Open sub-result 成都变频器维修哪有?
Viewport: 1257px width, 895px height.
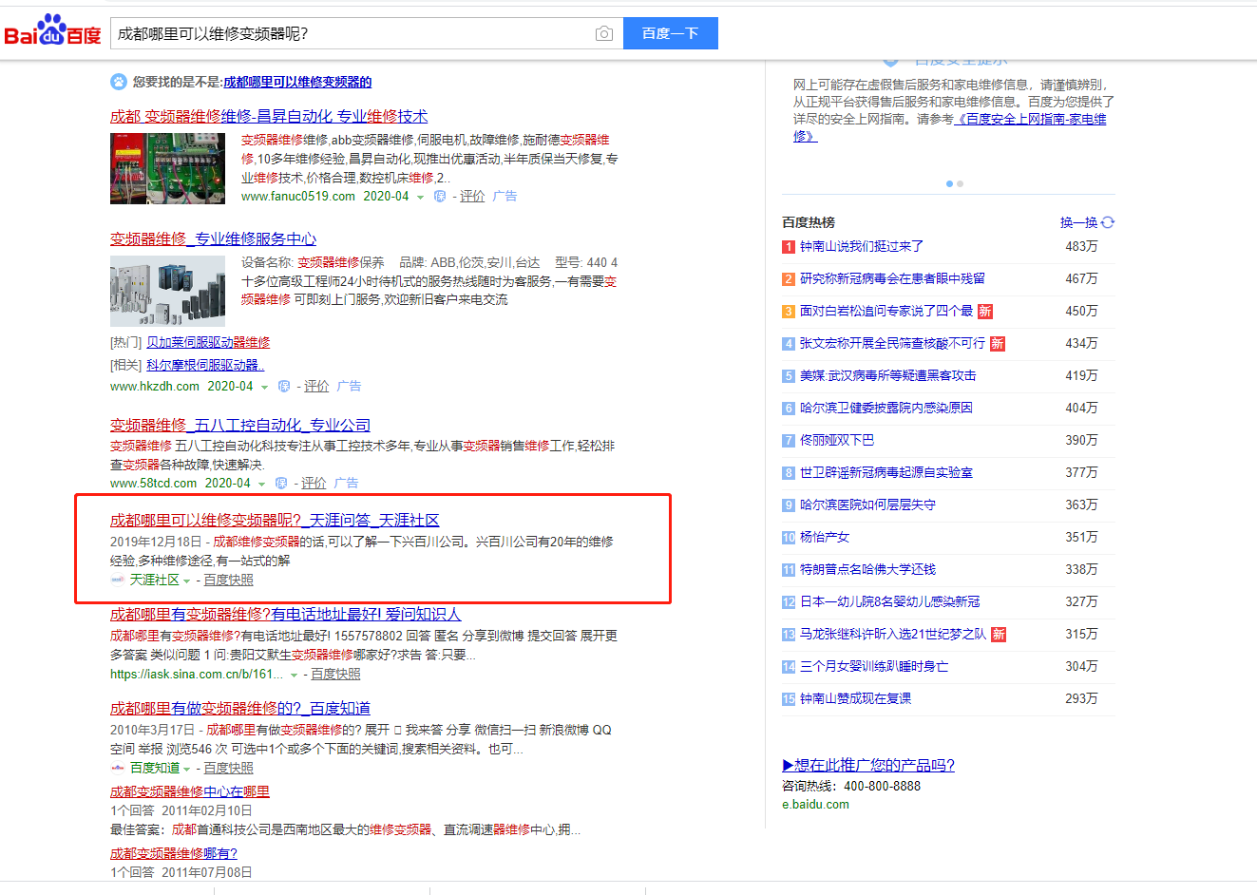(174, 853)
